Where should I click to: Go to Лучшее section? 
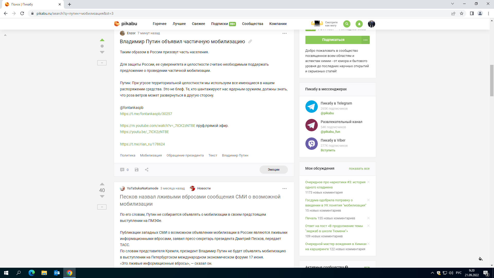pos(179,24)
